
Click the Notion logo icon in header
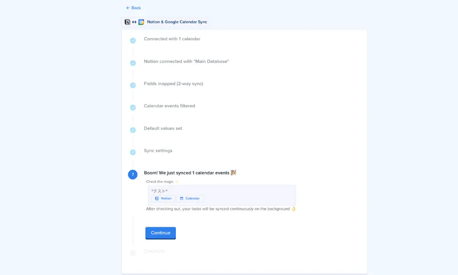127,22
